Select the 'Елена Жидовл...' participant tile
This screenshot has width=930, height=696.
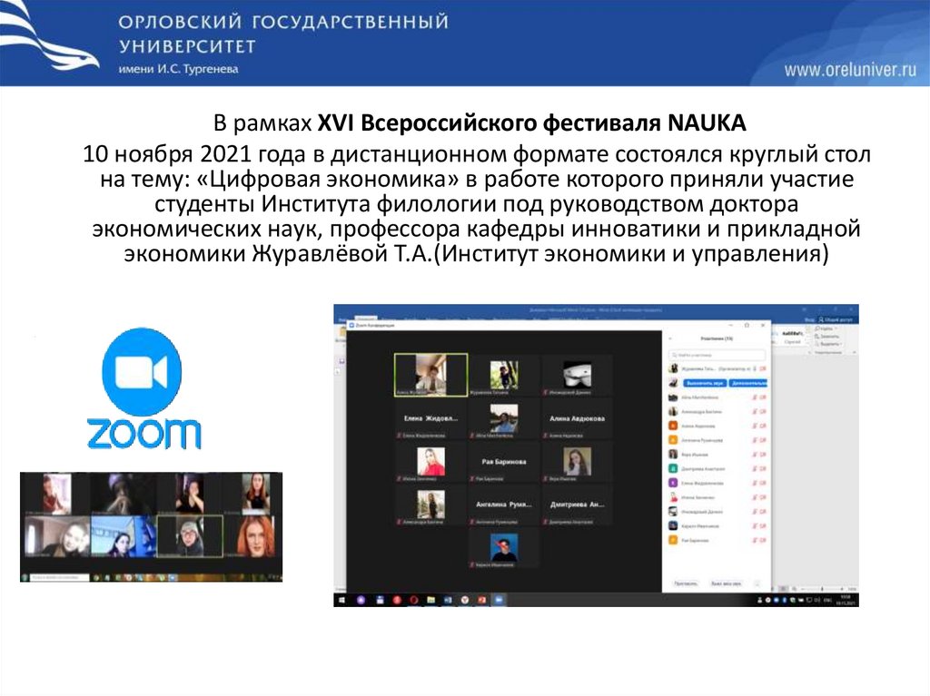[x=431, y=418]
